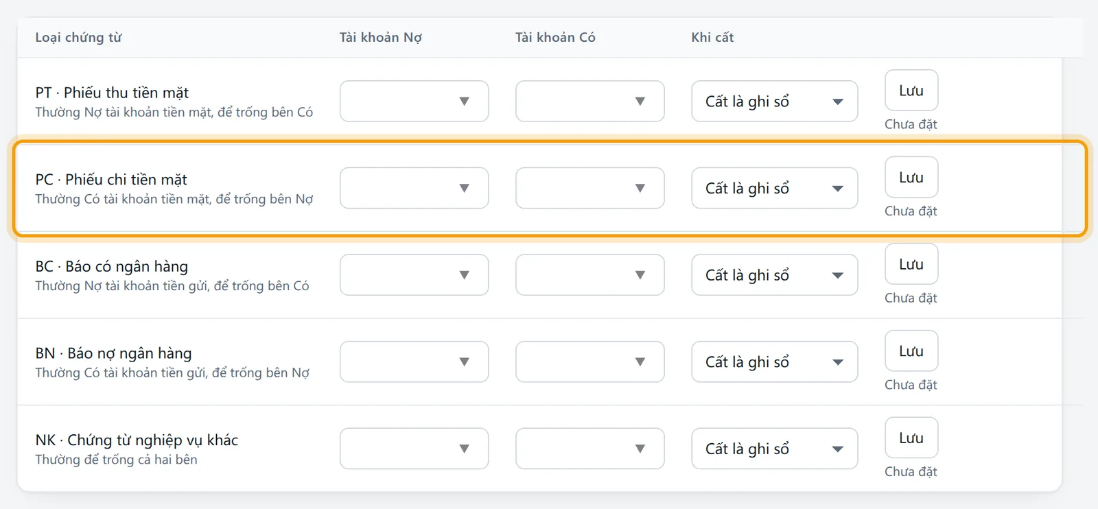
Task: Open Tài khoản Nợ dropdown for BC Báo có ngân hàng
Action: 414,275
